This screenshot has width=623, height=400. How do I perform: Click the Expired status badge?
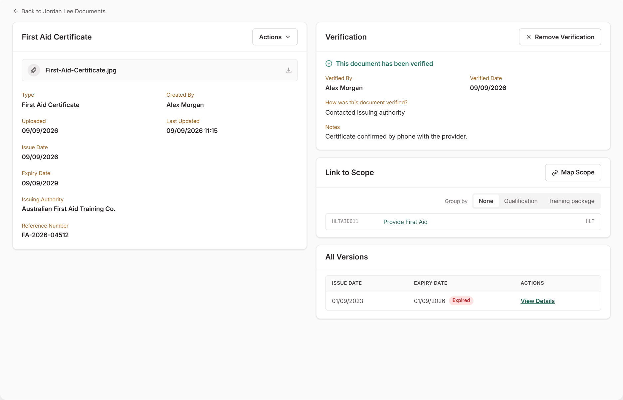[461, 301]
